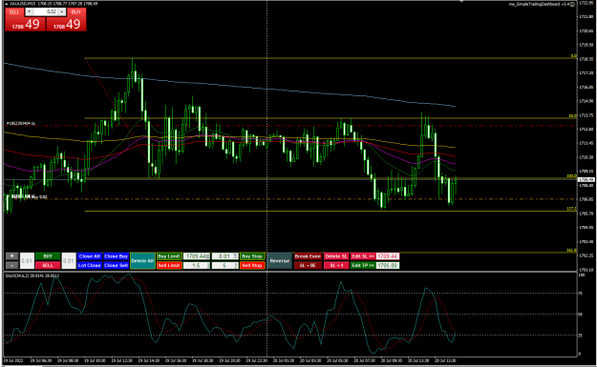The height and width of the screenshot is (367, 597).
Task: Click the current price marker on the price axis
Action: click(x=586, y=180)
